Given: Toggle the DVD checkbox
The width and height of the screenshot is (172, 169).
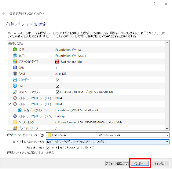Looking at the screenshot, I should pos(58,86).
